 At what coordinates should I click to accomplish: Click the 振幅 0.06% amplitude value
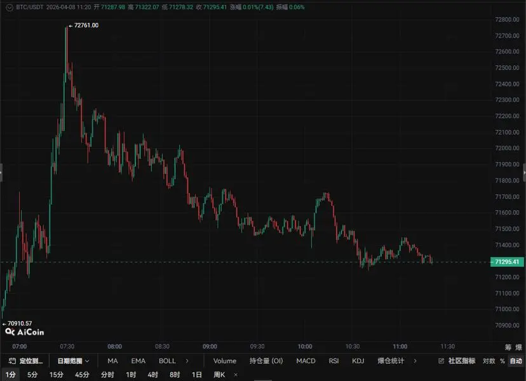click(x=290, y=7)
